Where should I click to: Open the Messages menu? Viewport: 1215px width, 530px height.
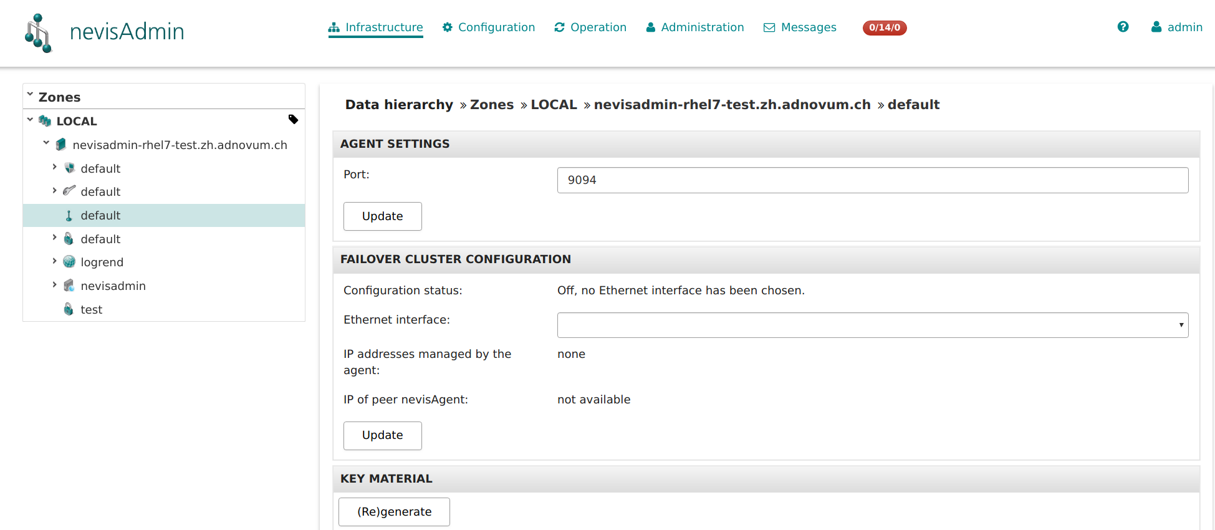pos(800,27)
